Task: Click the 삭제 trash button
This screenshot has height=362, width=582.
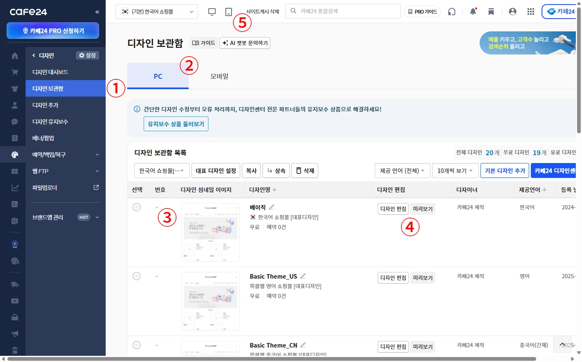Action: coord(305,170)
